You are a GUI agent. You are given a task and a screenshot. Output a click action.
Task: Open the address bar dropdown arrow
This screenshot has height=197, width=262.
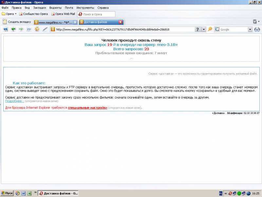[203, 30]
